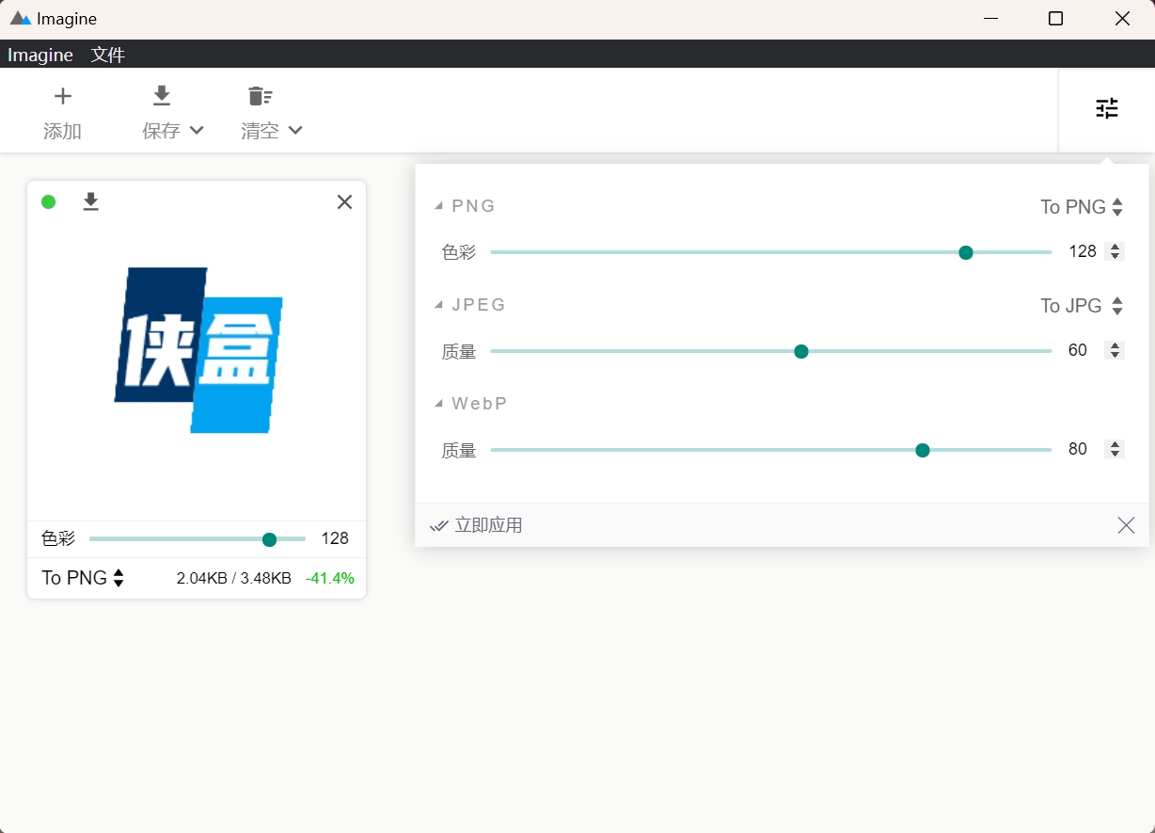Open the 清空 dropdown chevron
This screenshot has width=1155, height=833.
[x=295, y=132]
